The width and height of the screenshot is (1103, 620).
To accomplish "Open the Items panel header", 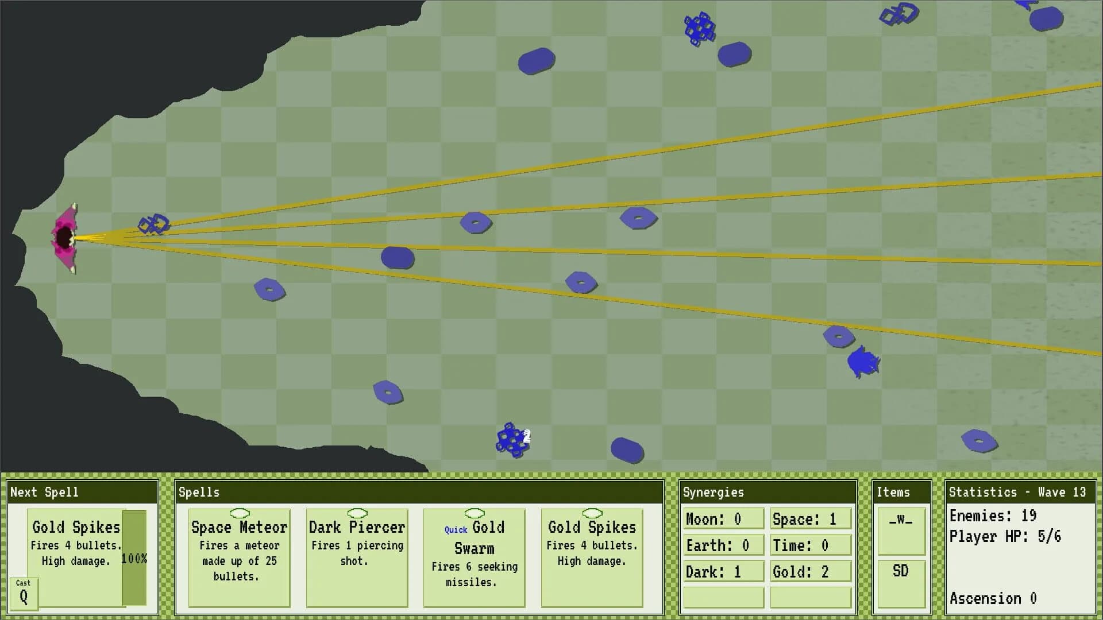I will tap(893, 492).
